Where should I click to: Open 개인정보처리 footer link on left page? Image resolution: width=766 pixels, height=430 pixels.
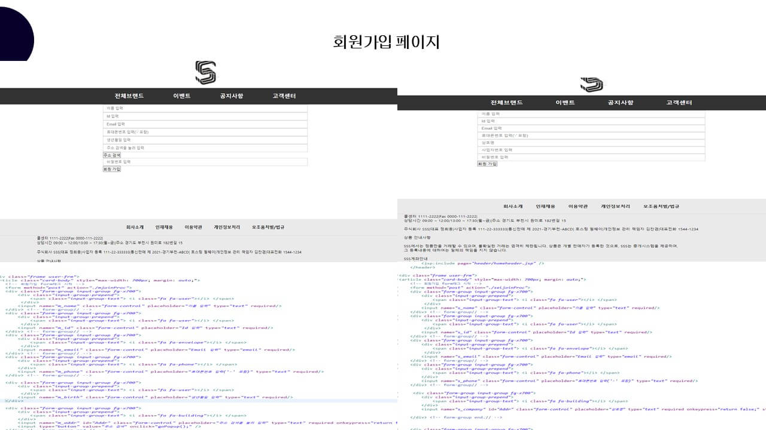tap(227, 228)
